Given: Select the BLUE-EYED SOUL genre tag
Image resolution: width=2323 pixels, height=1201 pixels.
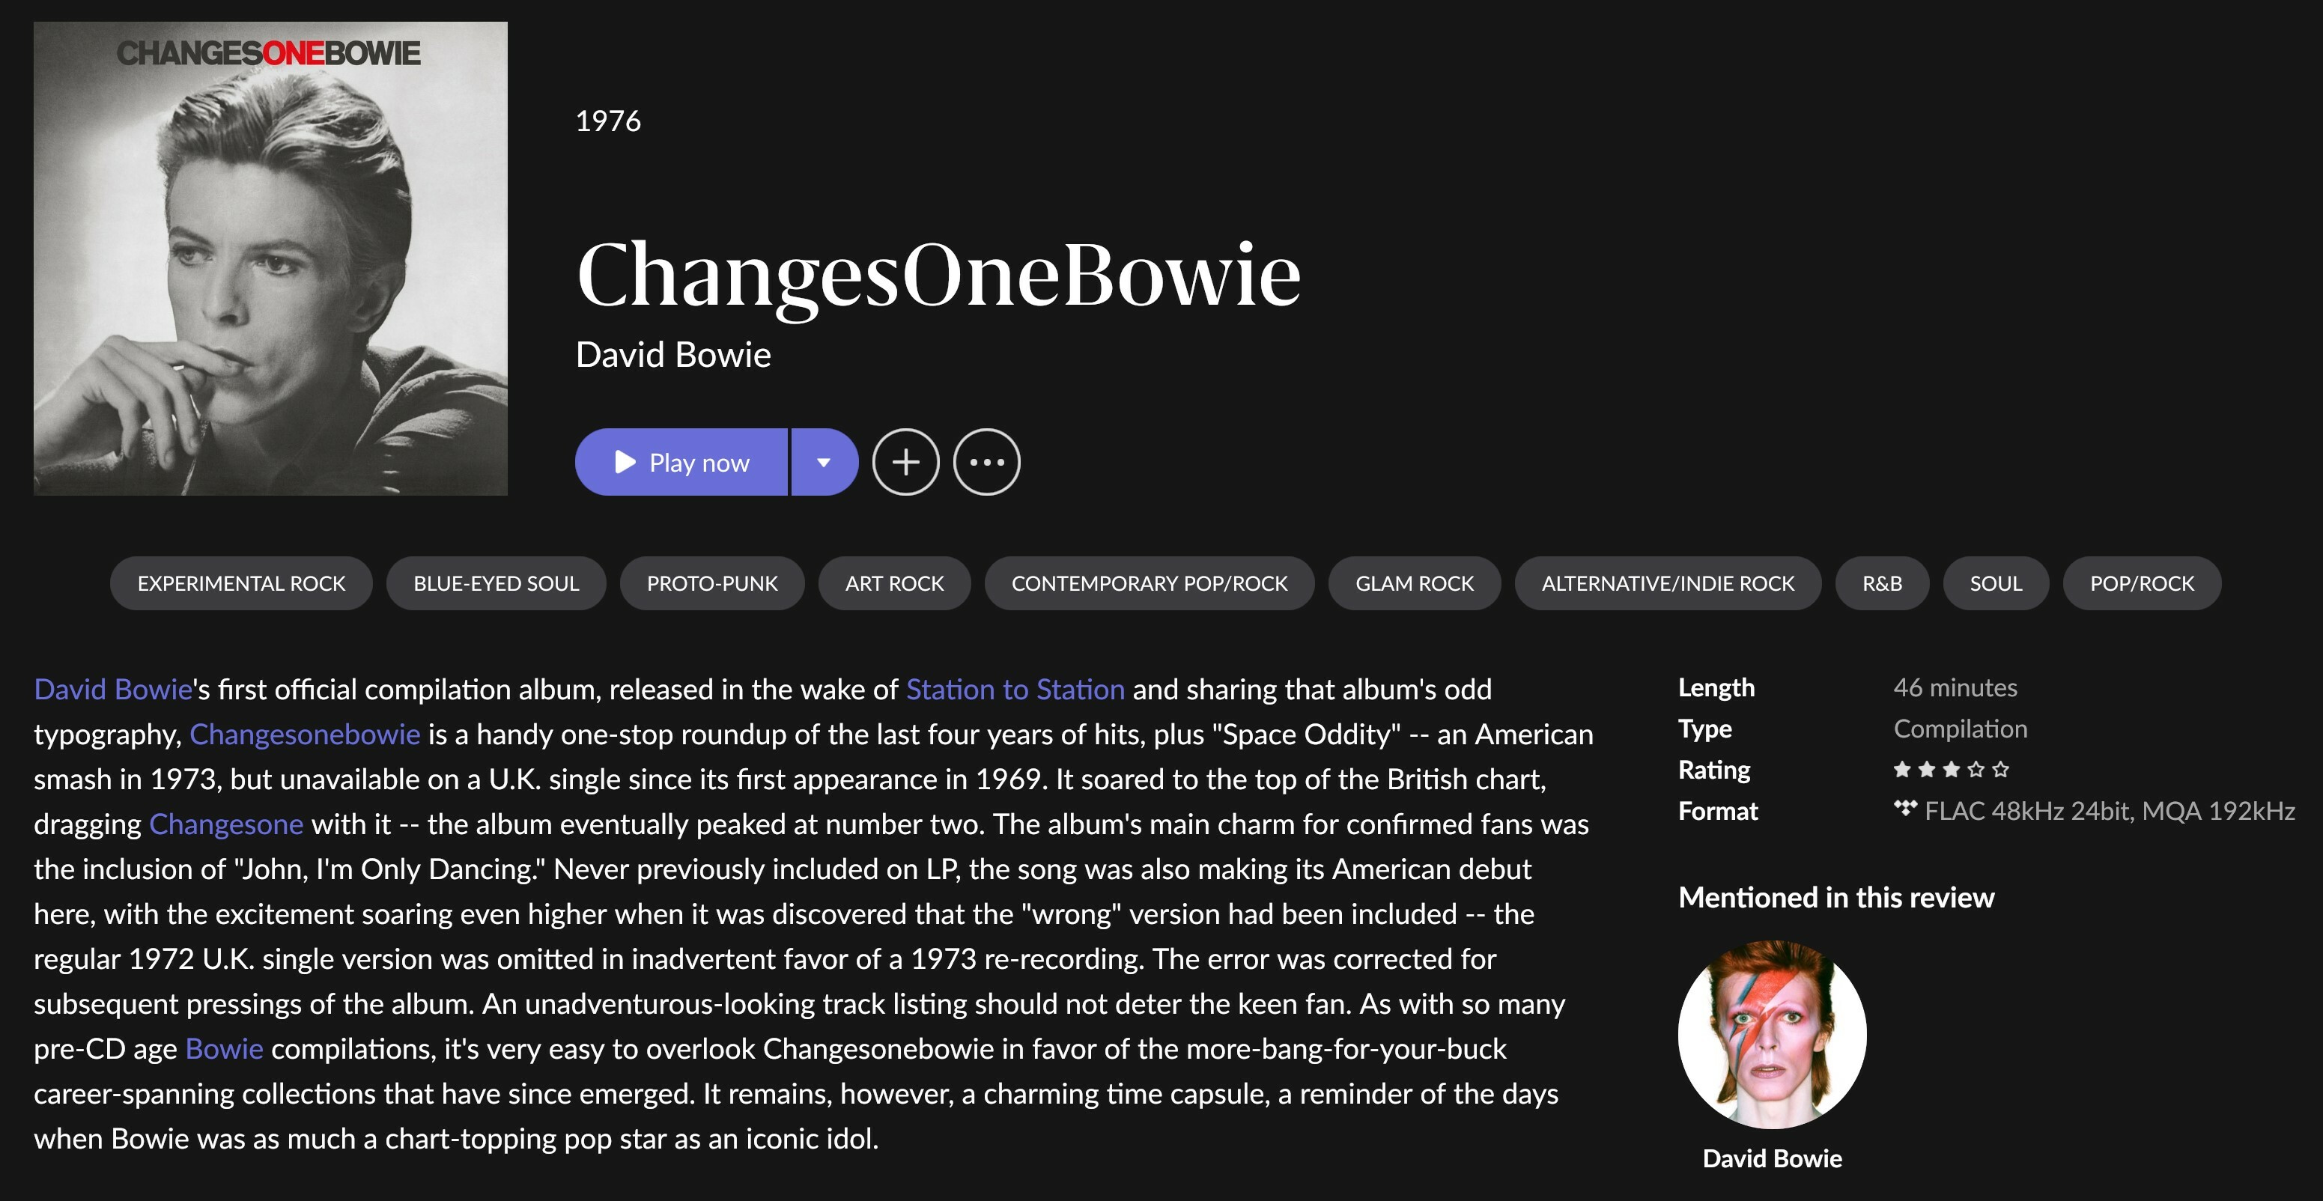Looking at the screenshot, I should click(496, 583).
